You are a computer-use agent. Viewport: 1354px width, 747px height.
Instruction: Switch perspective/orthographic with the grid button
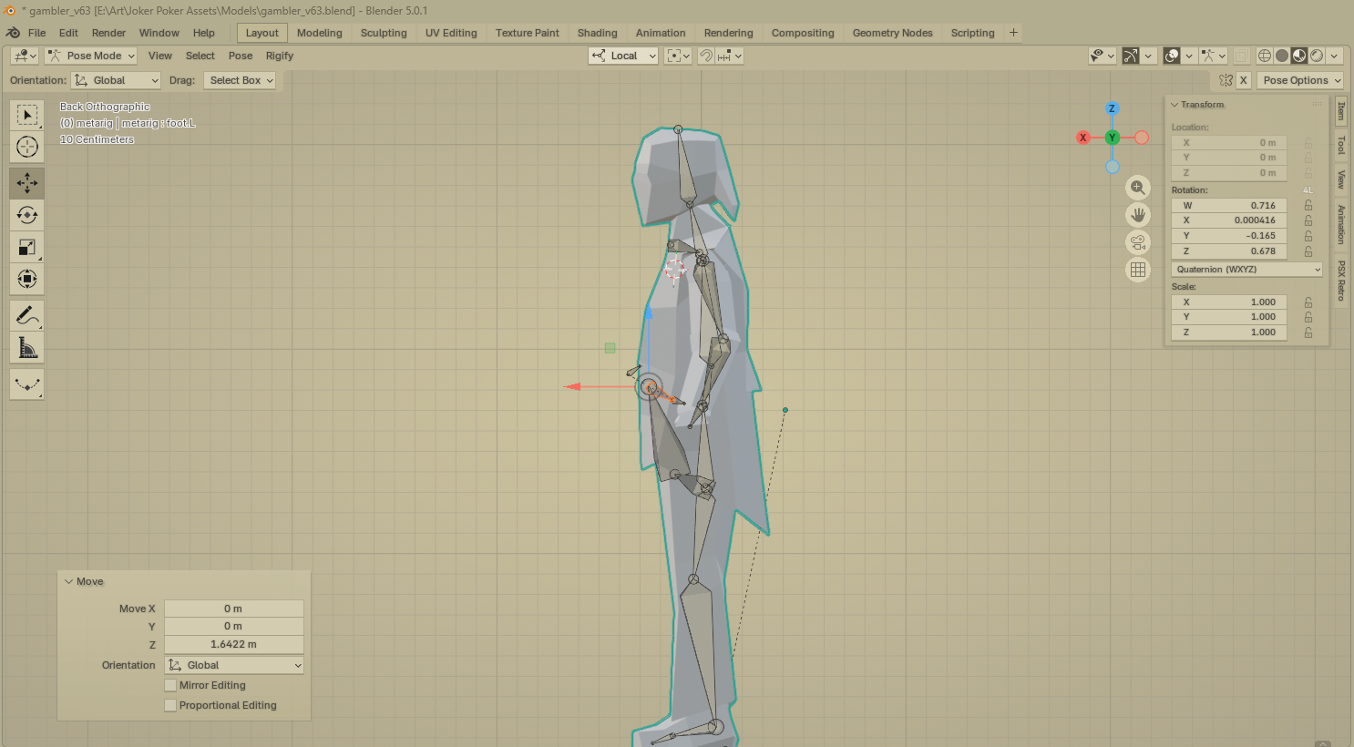(x=1138, y=270)
